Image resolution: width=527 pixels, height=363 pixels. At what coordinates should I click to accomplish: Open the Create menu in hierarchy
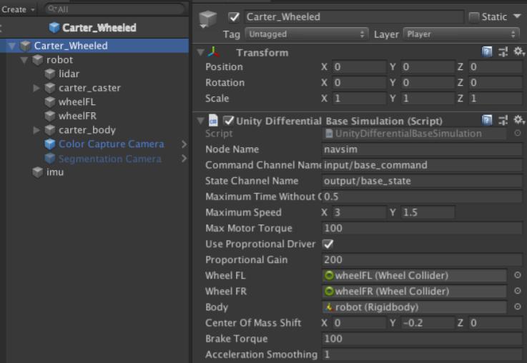coord(16,9)
